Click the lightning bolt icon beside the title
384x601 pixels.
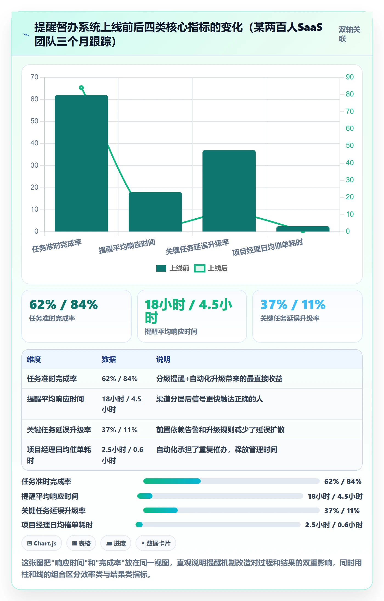[x=26, y=35]
